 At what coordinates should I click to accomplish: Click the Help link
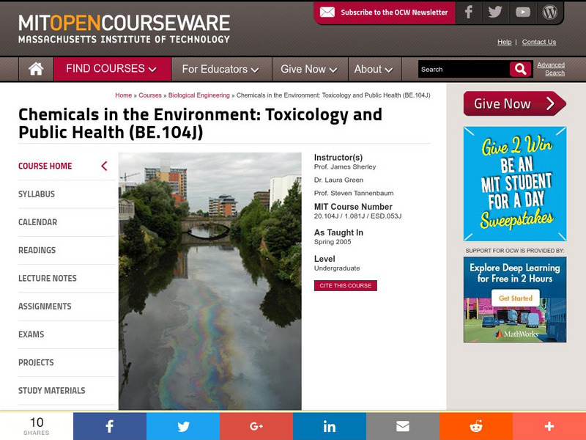(504, 42)
